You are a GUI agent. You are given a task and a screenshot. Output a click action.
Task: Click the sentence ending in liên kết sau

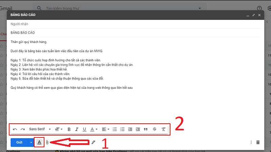(x=71, y=88)
